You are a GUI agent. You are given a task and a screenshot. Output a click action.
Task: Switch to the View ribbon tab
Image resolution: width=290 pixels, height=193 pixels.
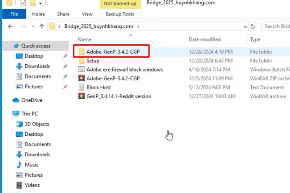tap(87, 14)
